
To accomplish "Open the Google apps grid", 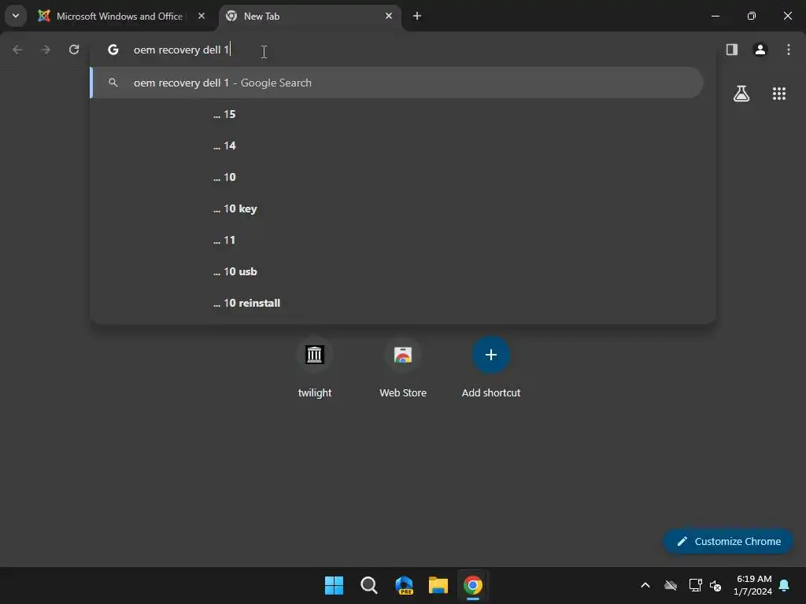I will 778,94.
